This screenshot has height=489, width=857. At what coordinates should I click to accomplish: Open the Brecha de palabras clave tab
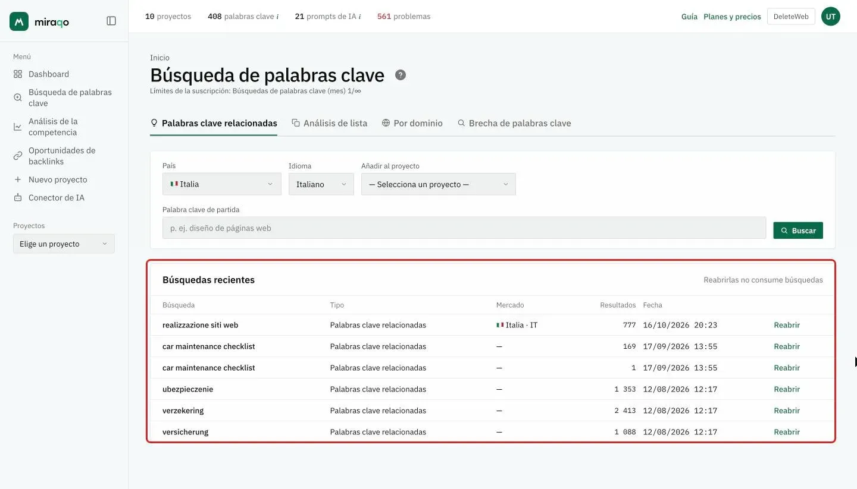pyautogui.click(x=514, y=123)
